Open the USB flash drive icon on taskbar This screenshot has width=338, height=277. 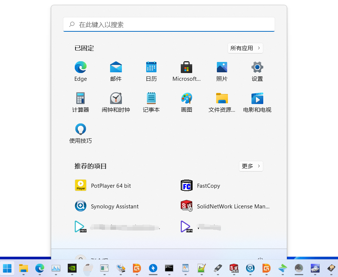tap(218, 269)
